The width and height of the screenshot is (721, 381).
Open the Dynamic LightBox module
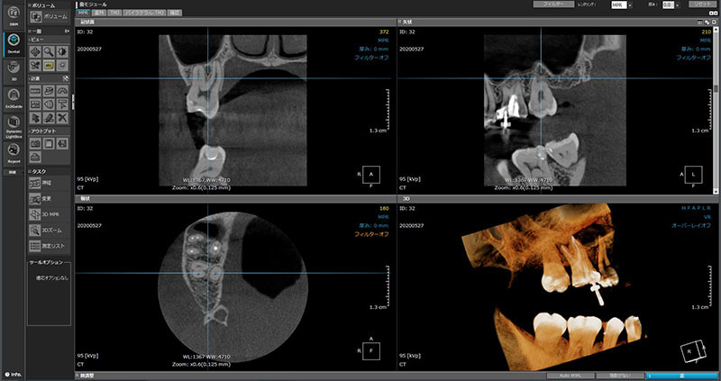tap(14, 127)
